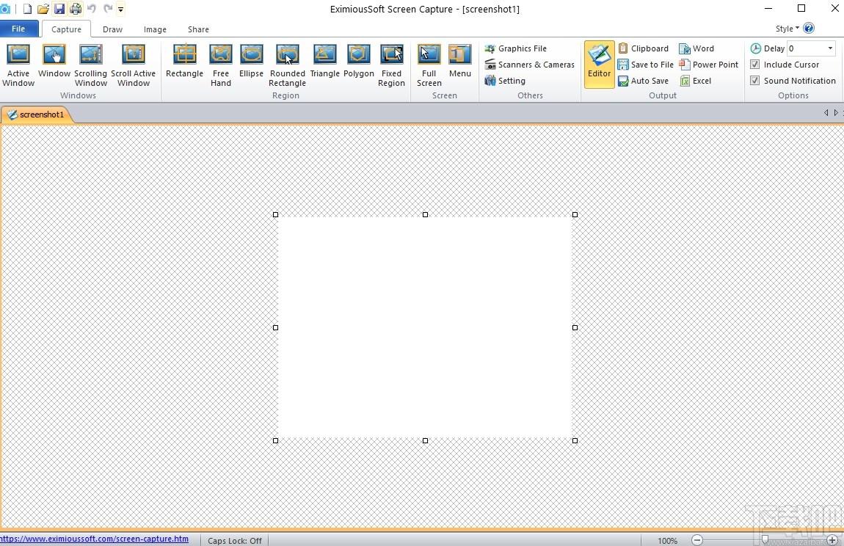Expand the Delay dropdown
Viewport: 844px width, 546px height.
pos(830,48)
